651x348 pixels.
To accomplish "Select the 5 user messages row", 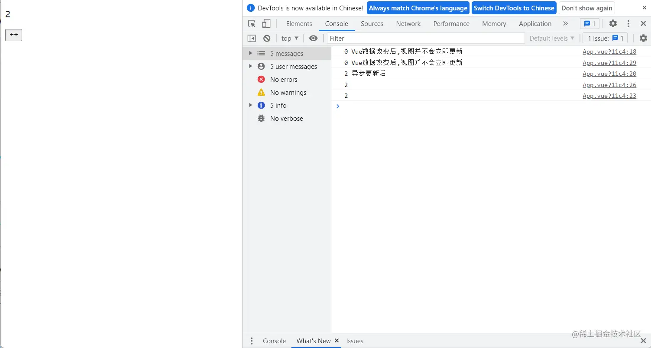I will pyautogui.click(x=287, y=67).
